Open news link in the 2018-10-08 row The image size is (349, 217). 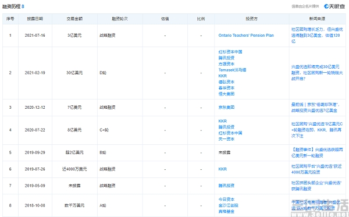316,205
